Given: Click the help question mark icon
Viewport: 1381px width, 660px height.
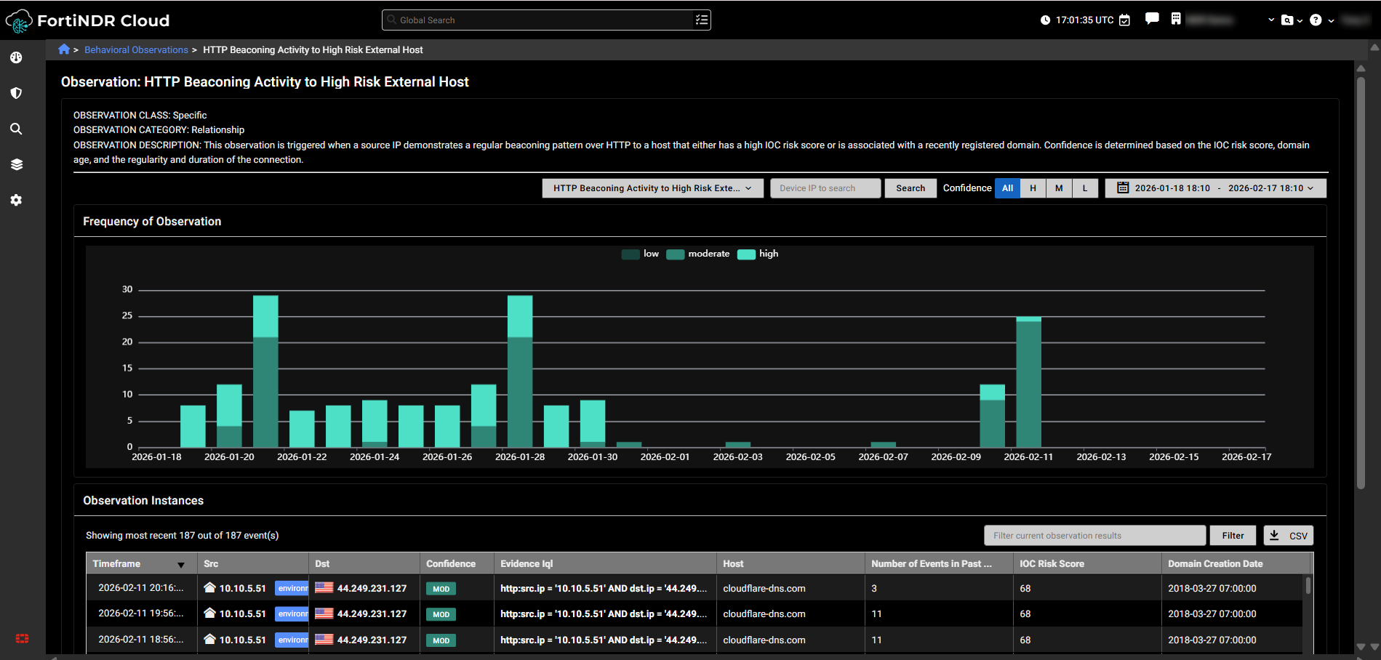Looking at the screenshot, I should tap(1316, 20).
